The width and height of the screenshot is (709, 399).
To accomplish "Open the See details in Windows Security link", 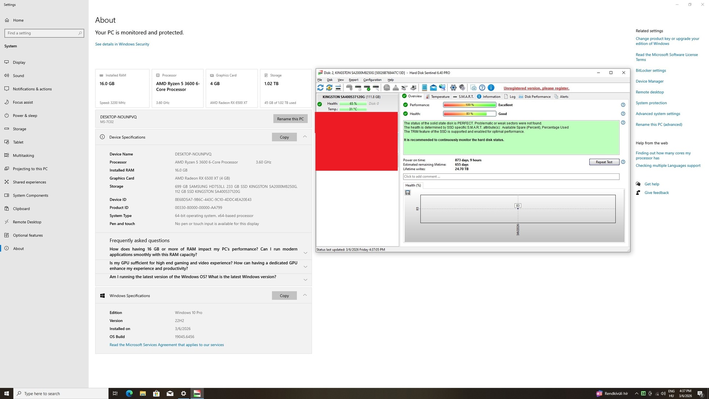I will pyautogui.click(x=122, y=44).
